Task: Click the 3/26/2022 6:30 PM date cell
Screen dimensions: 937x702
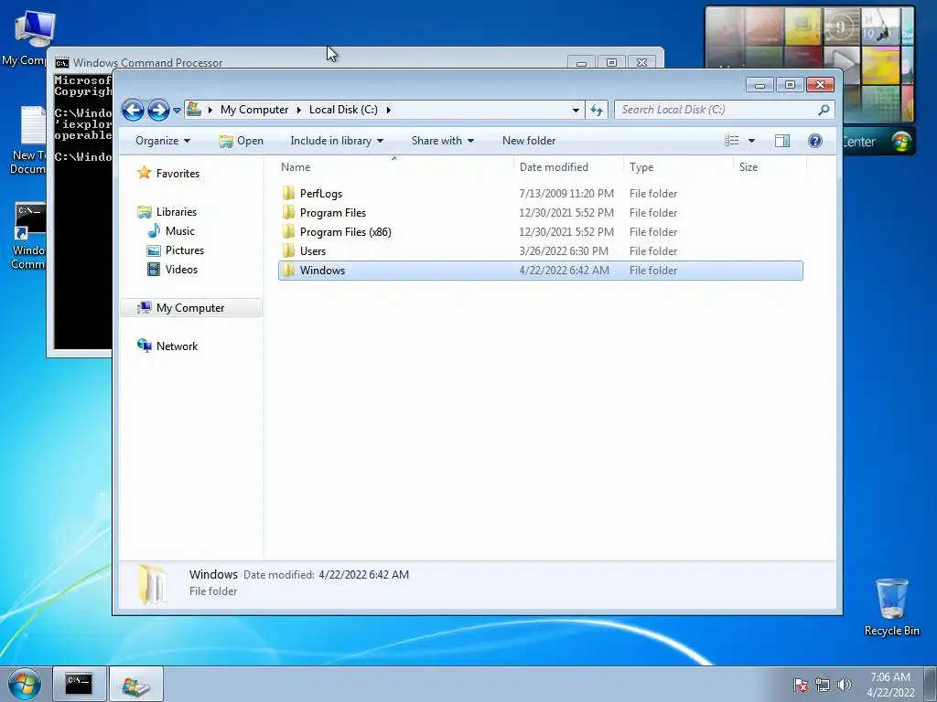Action: [563, 251]
